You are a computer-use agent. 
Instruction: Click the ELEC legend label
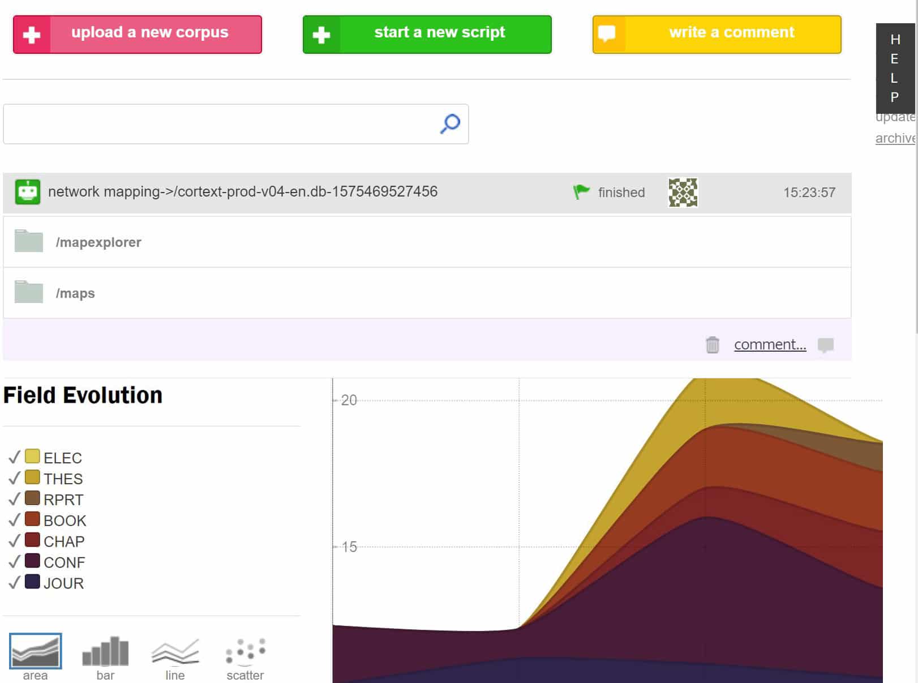tap(63, 458)
